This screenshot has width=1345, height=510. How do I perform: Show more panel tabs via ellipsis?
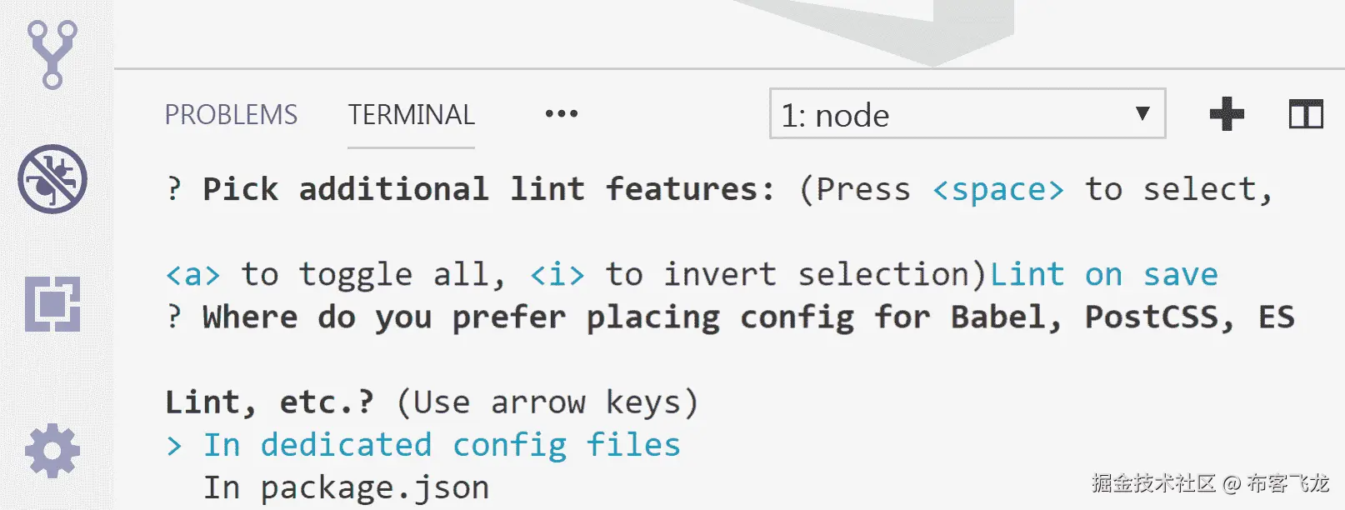562,114
